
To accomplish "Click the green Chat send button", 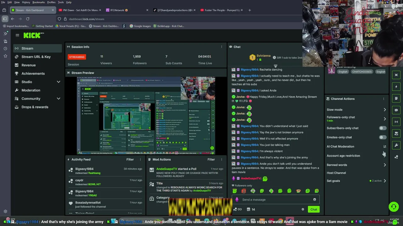I will (314, 209).
